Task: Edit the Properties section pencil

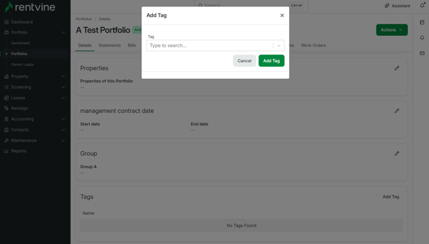Action: coord(397,68)
